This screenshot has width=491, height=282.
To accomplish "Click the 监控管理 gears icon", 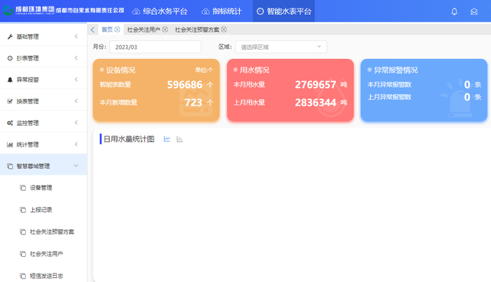I will pos(10,123).
